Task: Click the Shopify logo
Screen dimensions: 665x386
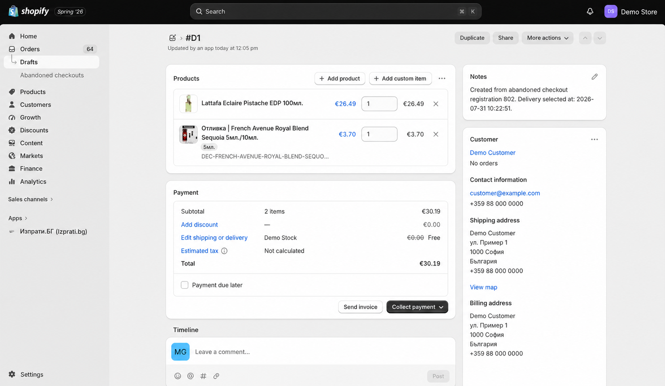Action: coord(29,11)
